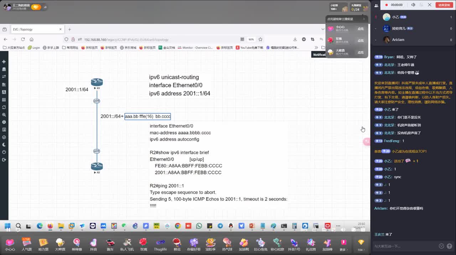Click the 与大家互动一下 chat input

point(404,246)
